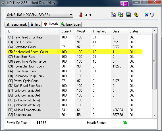The image size is (162, 131).
Task: Select the (04) Start/Stop Count row
Action: (x=74, y=47)
